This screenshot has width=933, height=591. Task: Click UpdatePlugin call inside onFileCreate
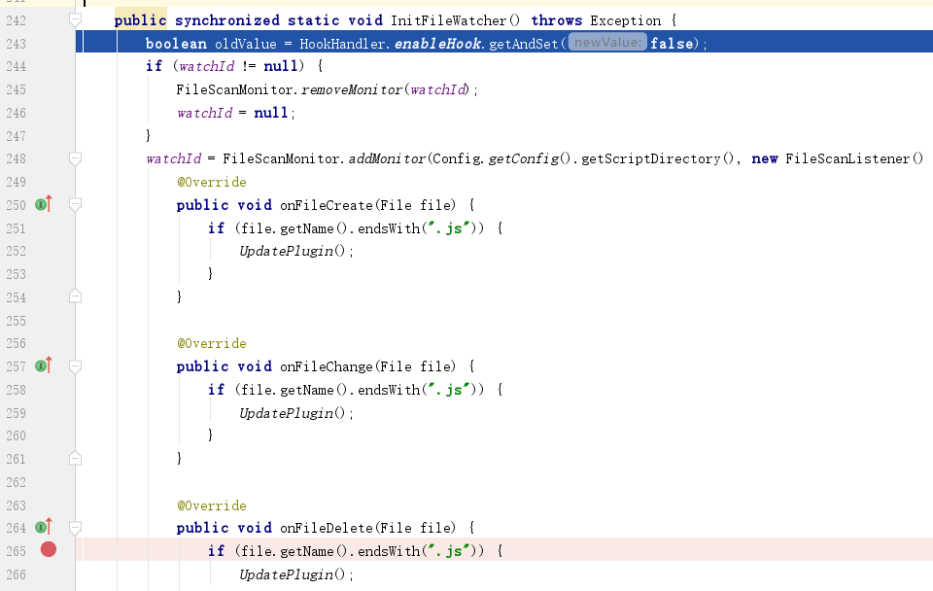point(293,251)
